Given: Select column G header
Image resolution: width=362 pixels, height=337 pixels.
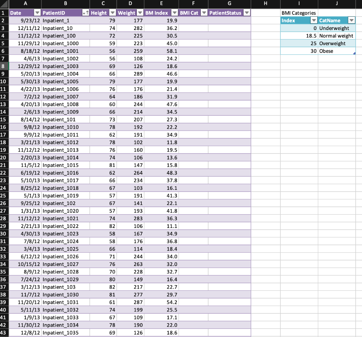Looking at the screenshot, I should (x=229, y=4).
